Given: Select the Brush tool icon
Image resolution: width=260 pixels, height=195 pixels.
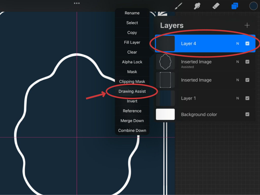Looking at the screenshot, I should tap(180, 6).
